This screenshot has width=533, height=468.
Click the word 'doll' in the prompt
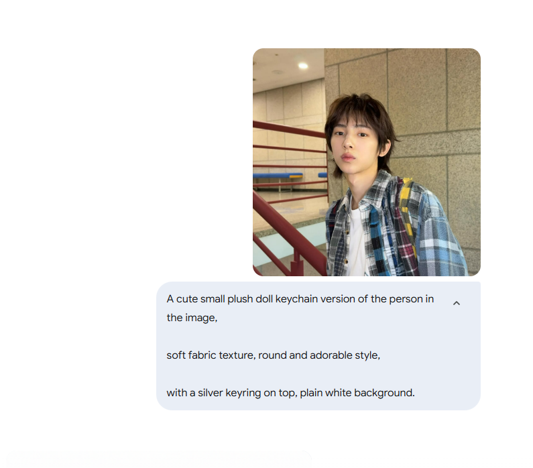(x=264, y=299)
